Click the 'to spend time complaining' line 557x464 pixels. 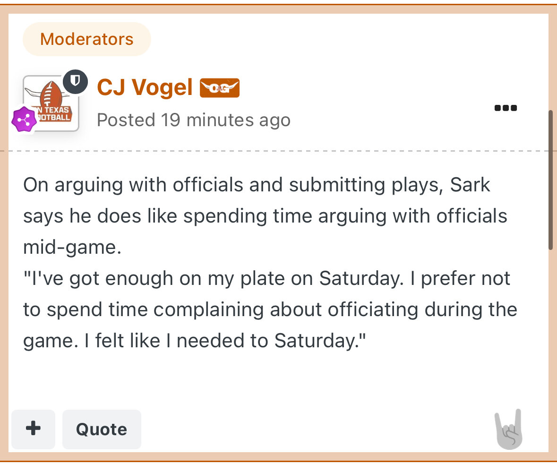[x=270, y=309]
